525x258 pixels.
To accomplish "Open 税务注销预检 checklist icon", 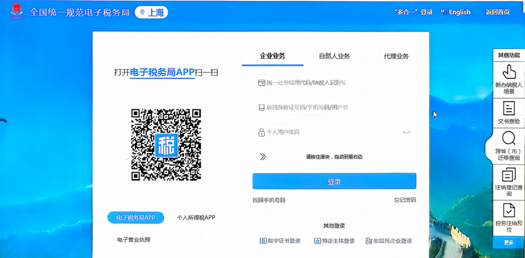I will 509,210.
